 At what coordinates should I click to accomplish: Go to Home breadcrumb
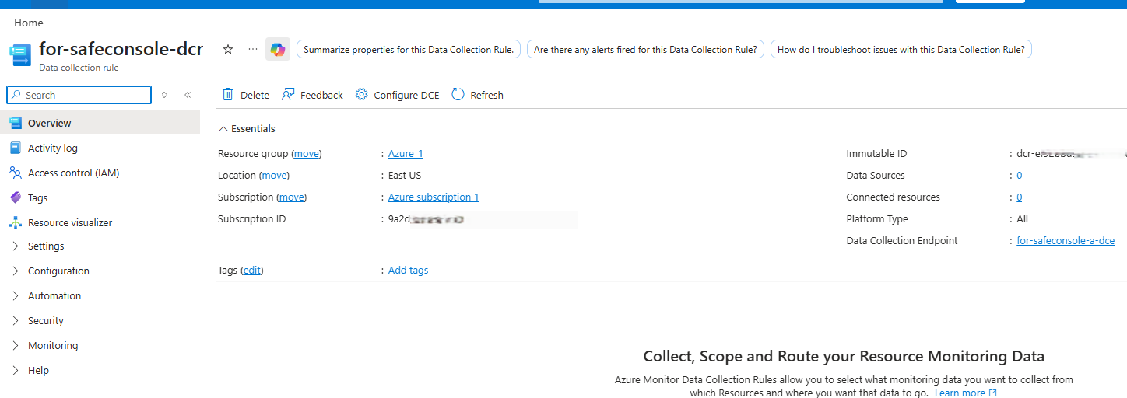pos(29,23)
